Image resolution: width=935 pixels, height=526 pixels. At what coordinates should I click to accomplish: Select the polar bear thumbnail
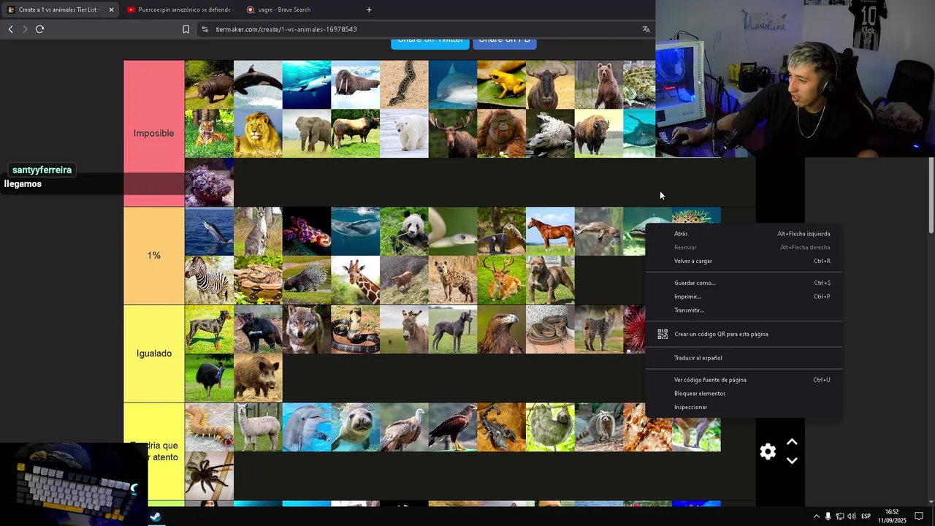click(404, 134)
